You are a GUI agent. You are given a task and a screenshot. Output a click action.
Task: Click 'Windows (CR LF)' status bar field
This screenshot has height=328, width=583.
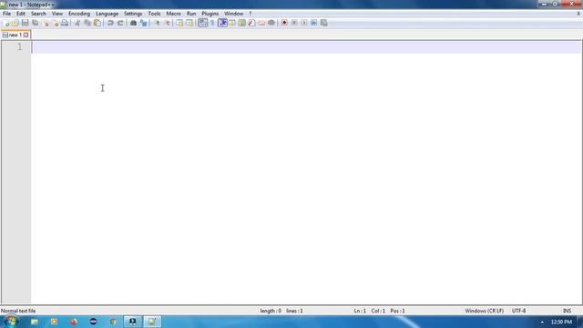click(x=484, y=311)
